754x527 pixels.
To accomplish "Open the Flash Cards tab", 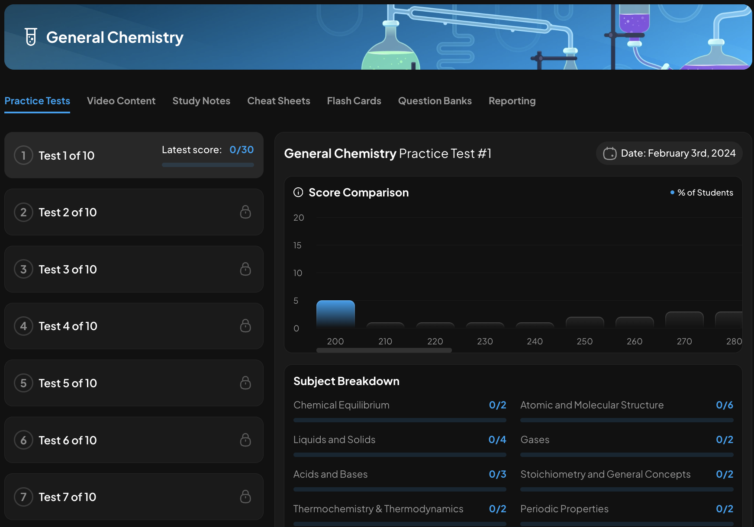I will 354,101.
